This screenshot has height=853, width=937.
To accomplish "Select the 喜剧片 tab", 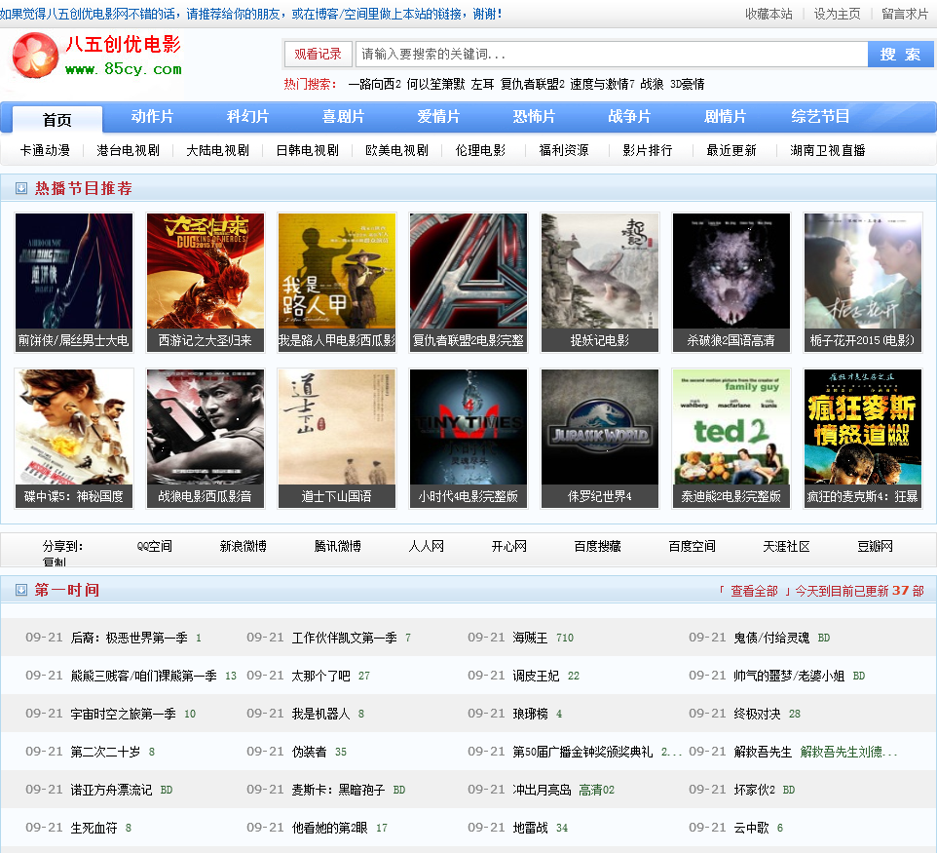I will 344,117.
